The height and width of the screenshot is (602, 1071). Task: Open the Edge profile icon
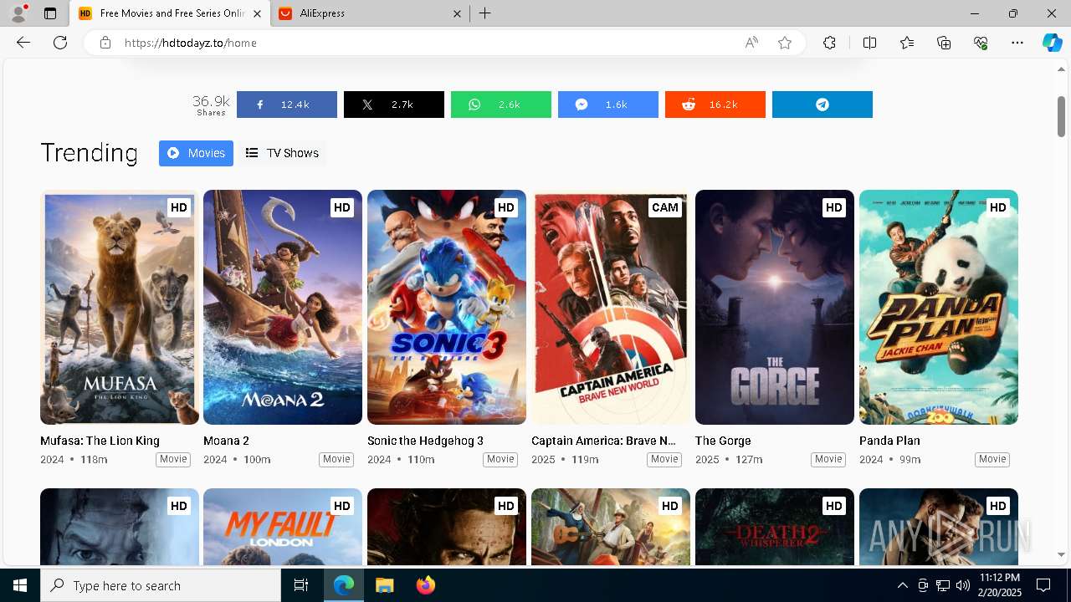point(18,13)
